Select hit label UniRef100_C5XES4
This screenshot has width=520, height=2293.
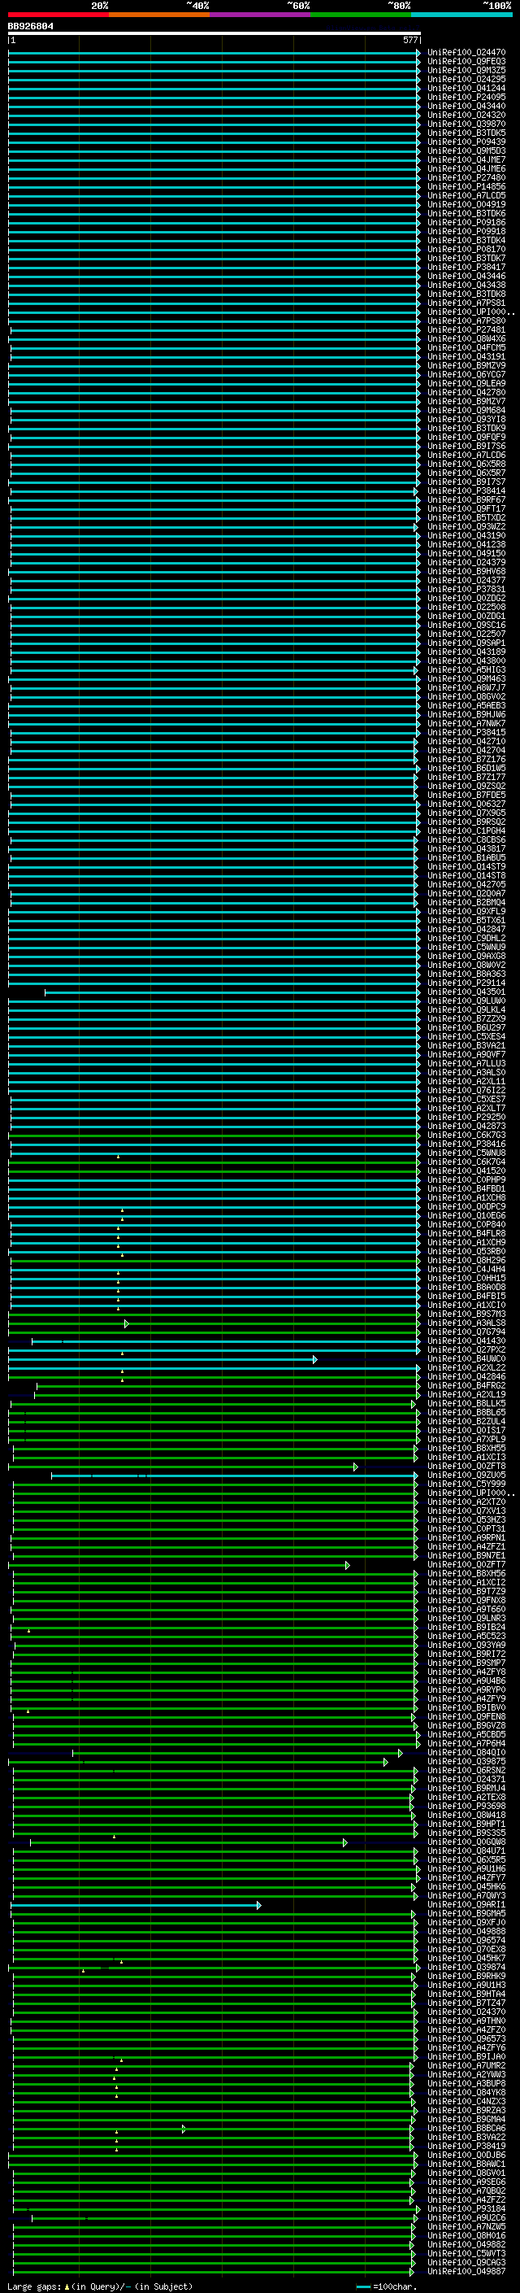pos(466,1037)
